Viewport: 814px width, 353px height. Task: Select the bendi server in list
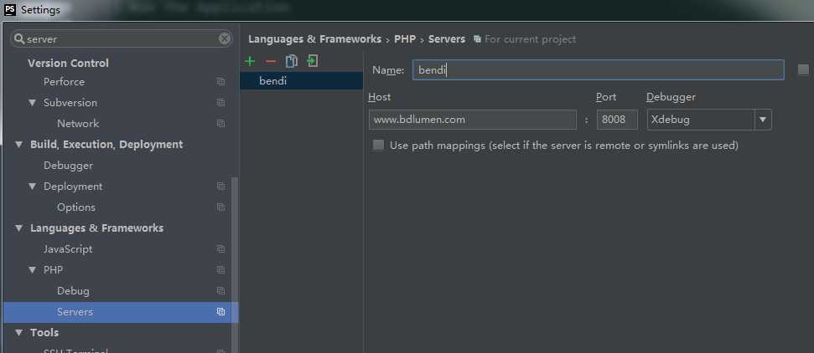[301, 81]
